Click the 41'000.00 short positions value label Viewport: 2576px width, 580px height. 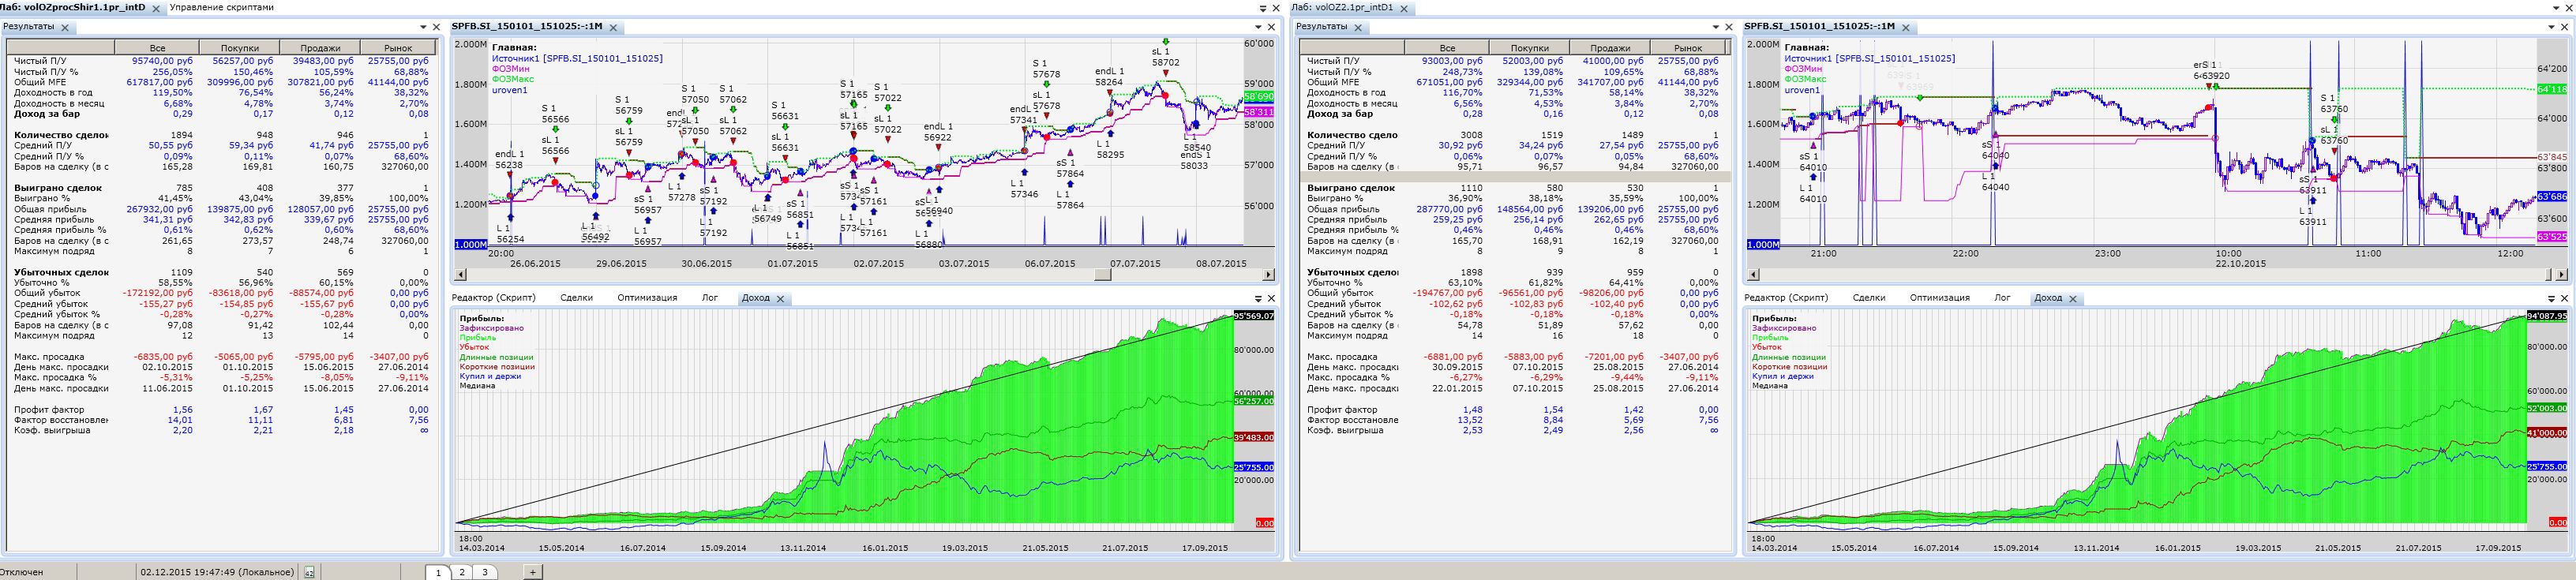[x=2546, y=433]
